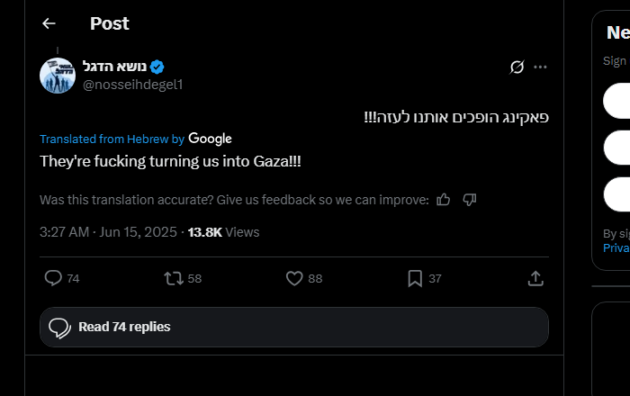Click the first white sign-up button
Viewport: 630px width, 396px height.
[616, 101]
